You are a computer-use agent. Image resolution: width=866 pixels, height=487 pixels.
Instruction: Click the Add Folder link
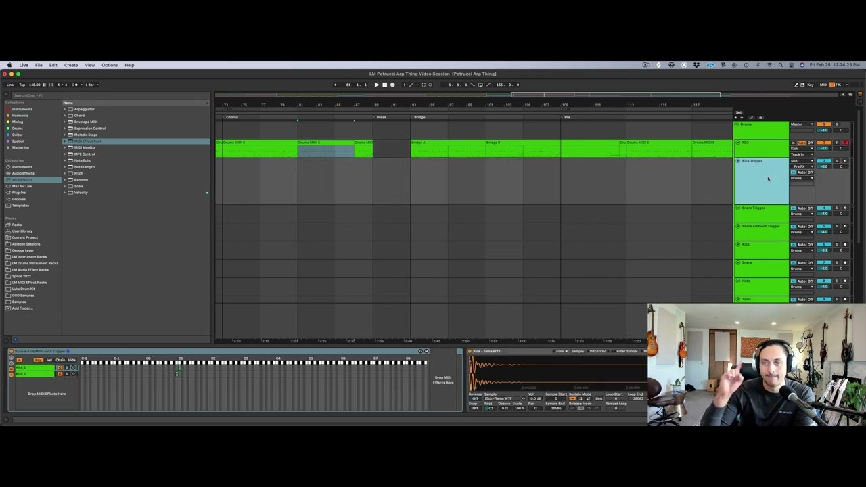(22, 308)
